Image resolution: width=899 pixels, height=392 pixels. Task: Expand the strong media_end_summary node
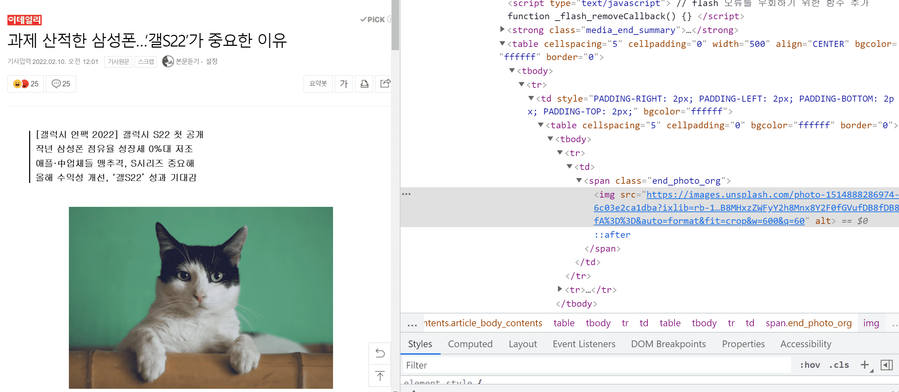click(502, 29)
